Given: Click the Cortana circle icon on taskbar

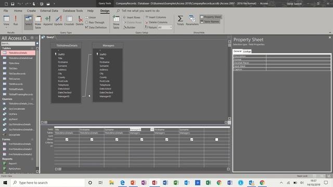Looking at the screenshot, I should [x=90, y=182].
